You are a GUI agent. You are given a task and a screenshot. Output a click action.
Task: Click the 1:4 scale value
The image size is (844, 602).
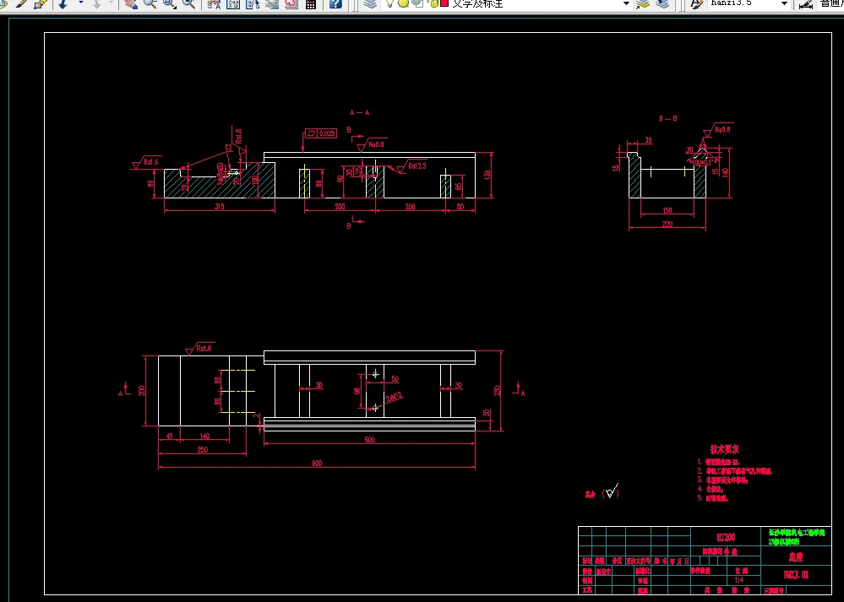(x=739, y=581)
